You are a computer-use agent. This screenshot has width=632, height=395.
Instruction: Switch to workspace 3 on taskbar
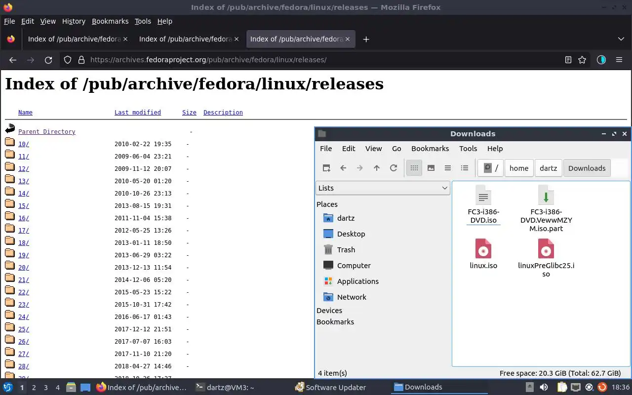tap(45, 388)
